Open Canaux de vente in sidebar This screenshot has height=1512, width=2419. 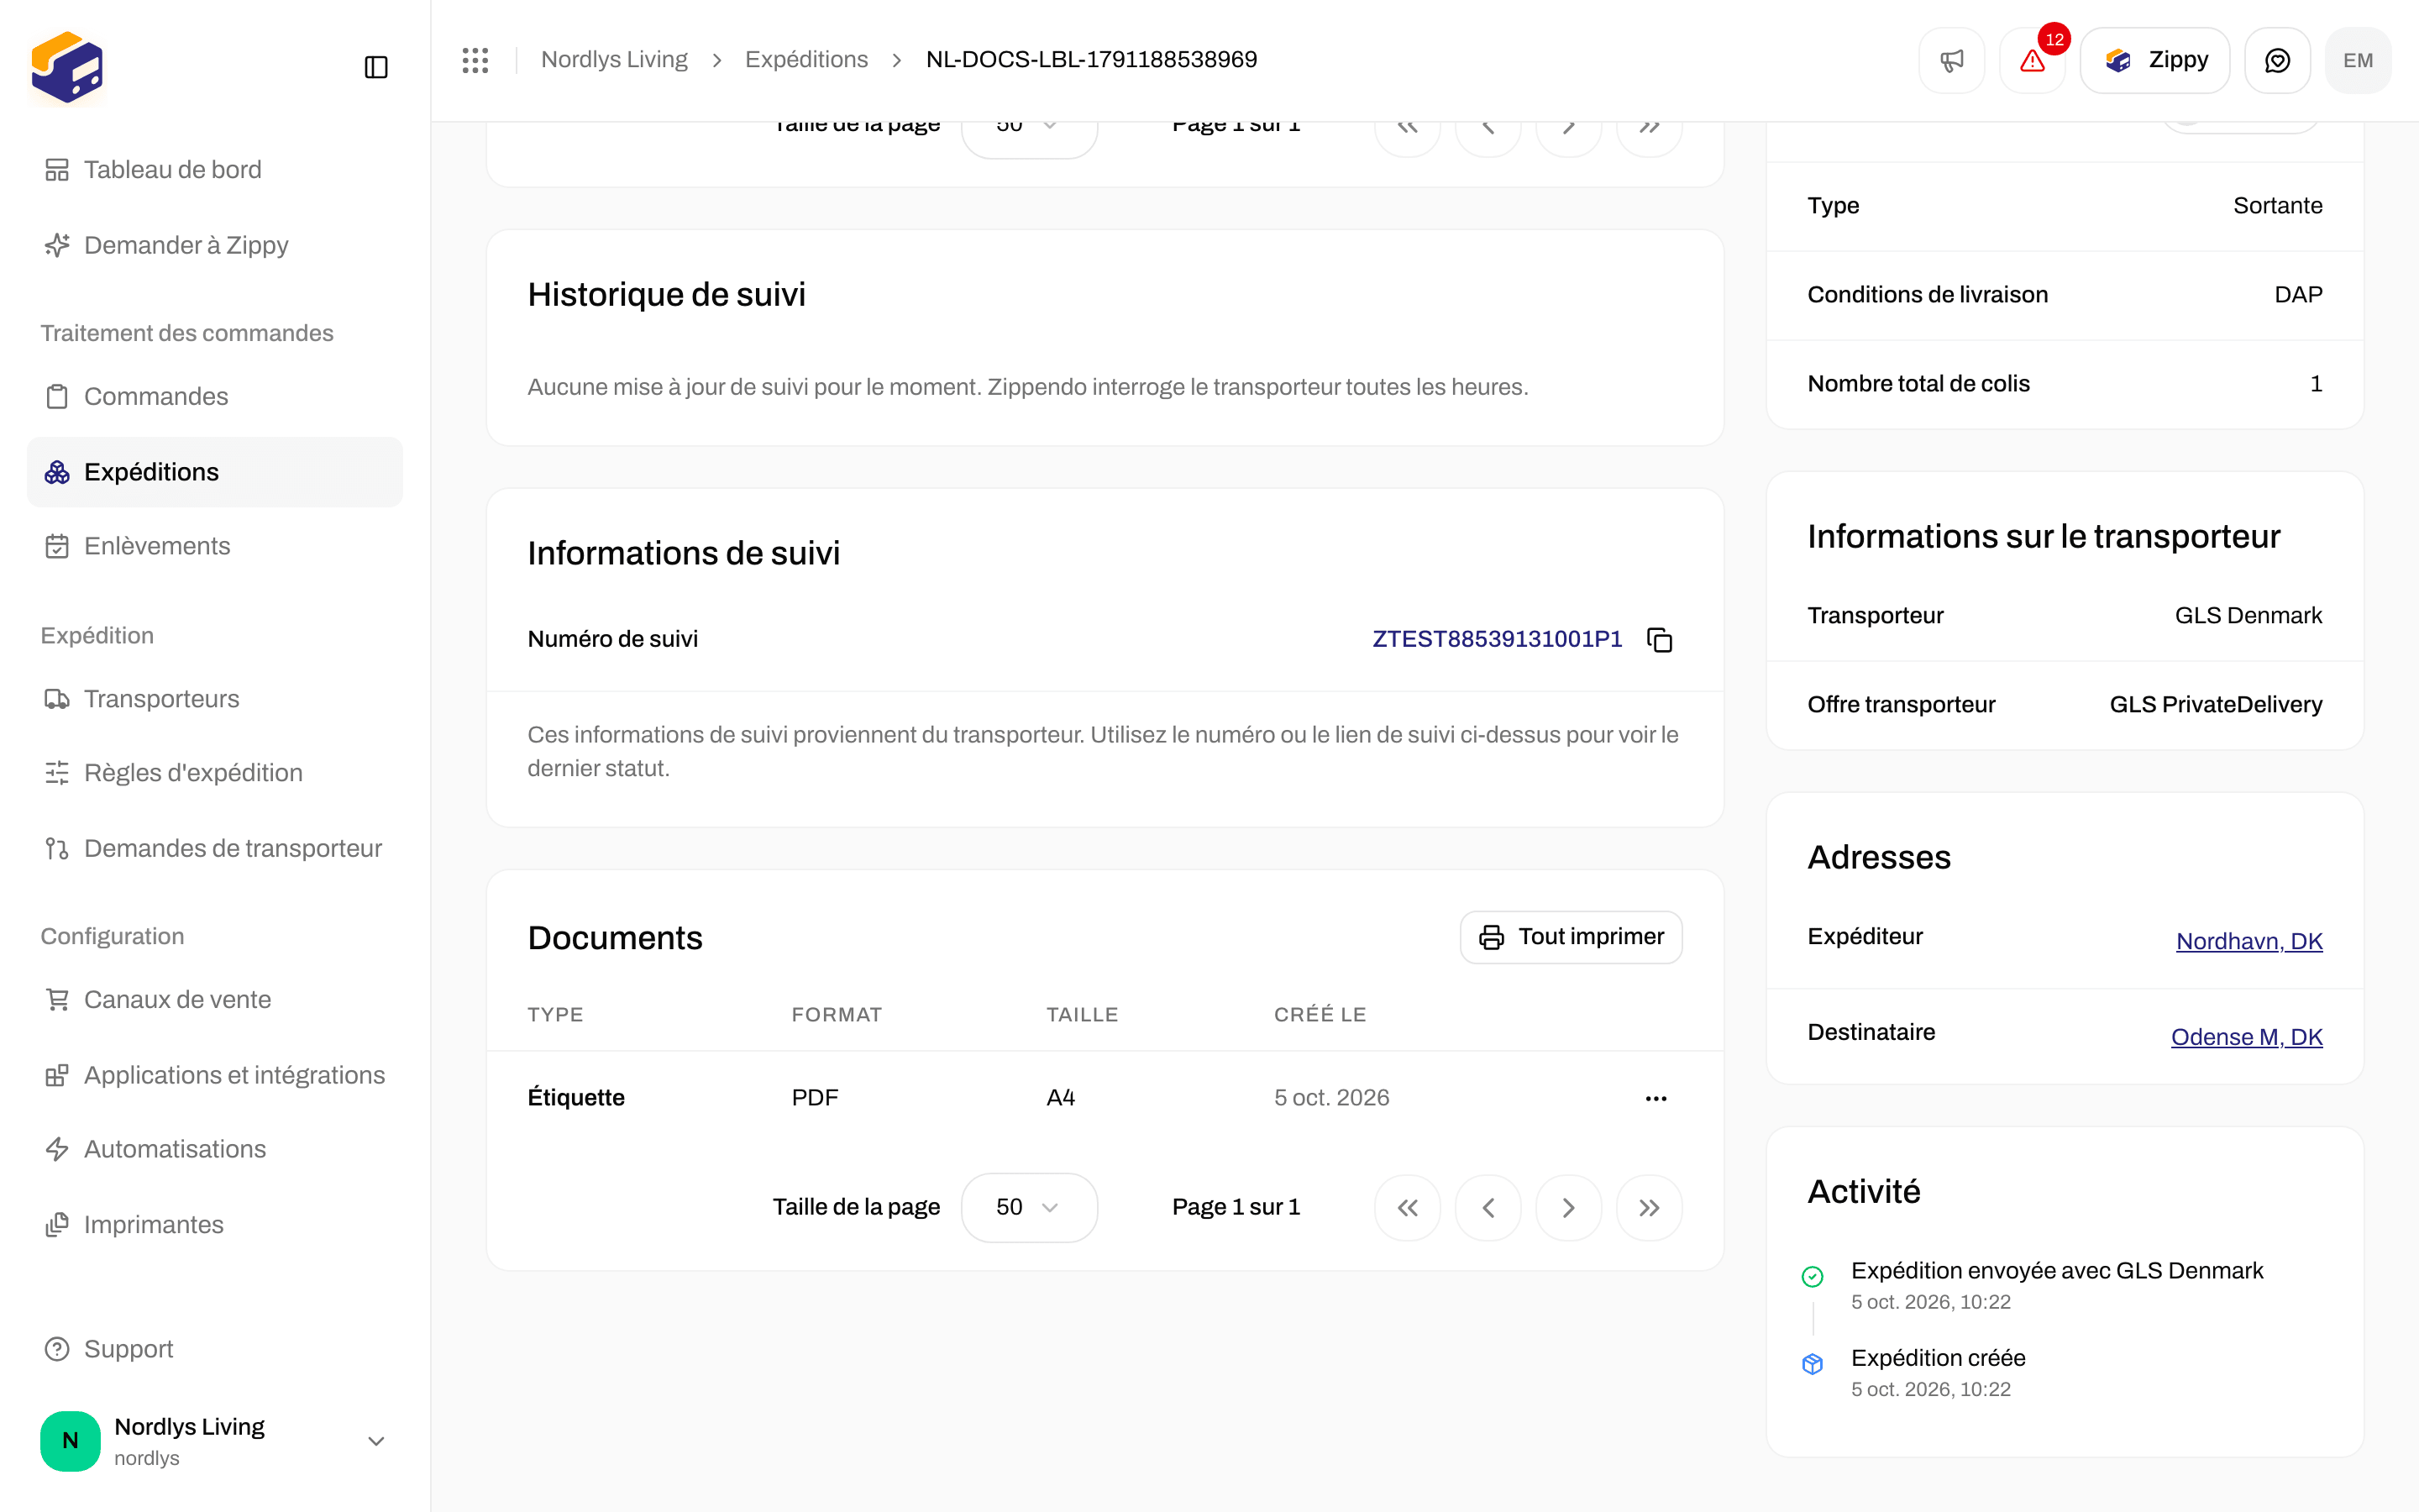(215, 1000)
